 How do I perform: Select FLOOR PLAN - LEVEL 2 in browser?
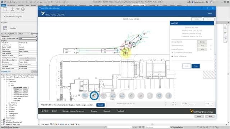click(x=21, y=90)
